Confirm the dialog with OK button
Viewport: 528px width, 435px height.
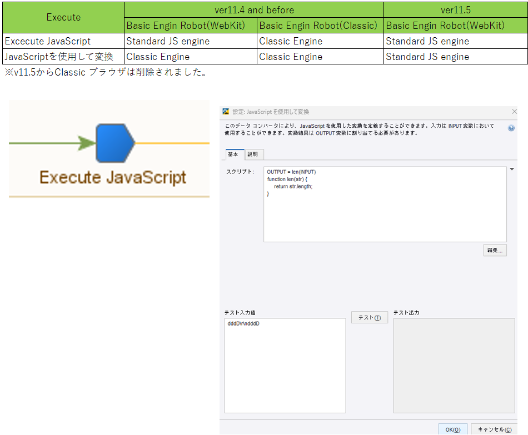pos(453,429)
